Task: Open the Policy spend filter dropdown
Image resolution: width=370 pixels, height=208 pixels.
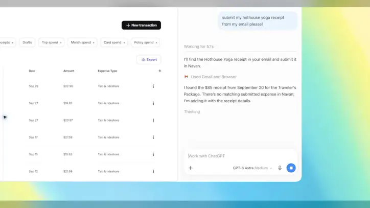Action: coord(145,42)
